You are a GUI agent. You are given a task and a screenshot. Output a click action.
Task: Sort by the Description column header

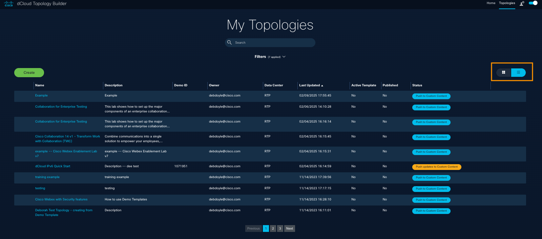(113, 85)
